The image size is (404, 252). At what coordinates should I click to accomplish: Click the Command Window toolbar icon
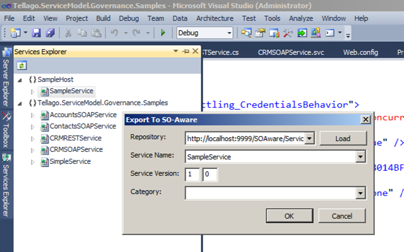tap(330, 33)
